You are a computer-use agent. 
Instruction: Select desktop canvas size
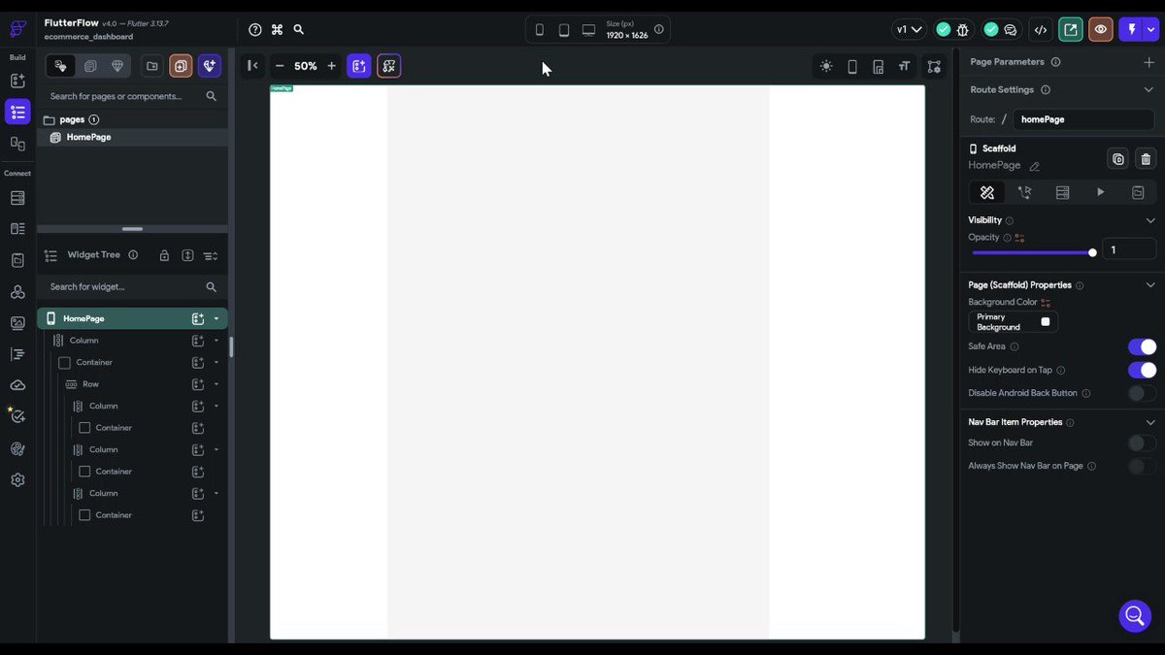[588, 30]
